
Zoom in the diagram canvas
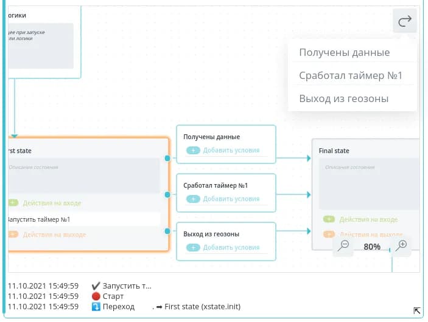pos(401,245)
